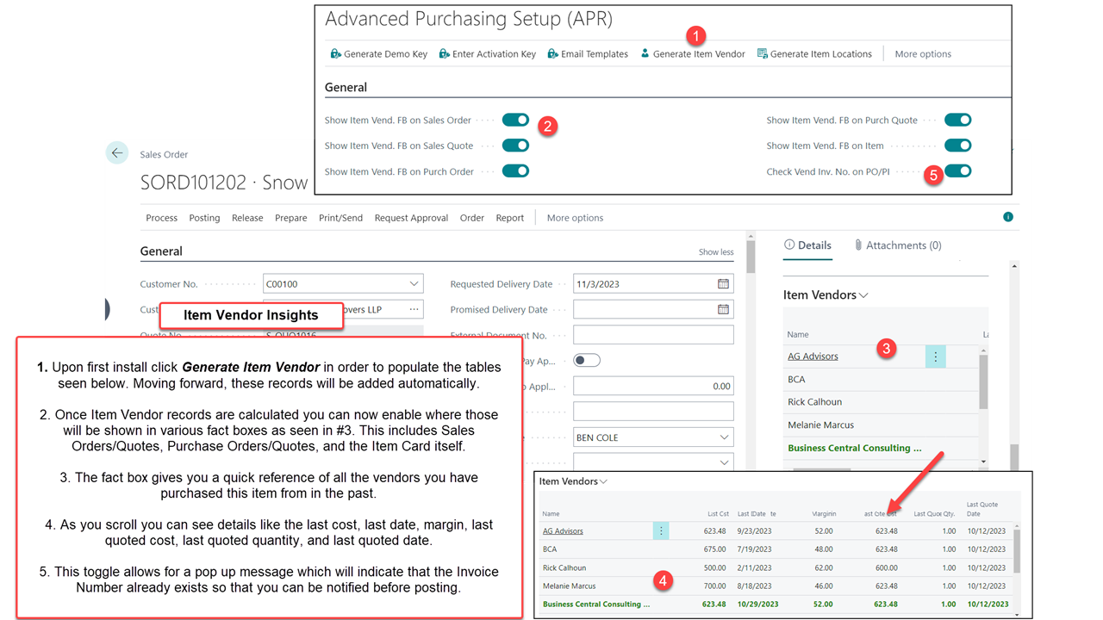Viewport: 1103px width, 620px height.
Task: Switch to Details tab
Action: point(807,245)
